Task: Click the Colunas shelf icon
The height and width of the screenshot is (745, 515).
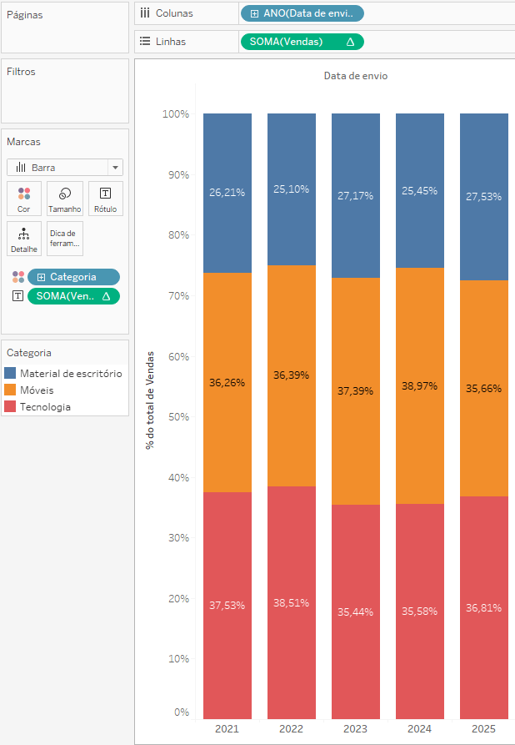Action: [x=145, y=13]
